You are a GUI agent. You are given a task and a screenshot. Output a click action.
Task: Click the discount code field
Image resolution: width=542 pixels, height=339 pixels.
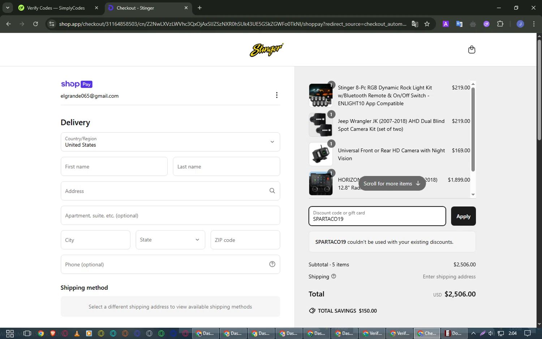coord(377,216)
